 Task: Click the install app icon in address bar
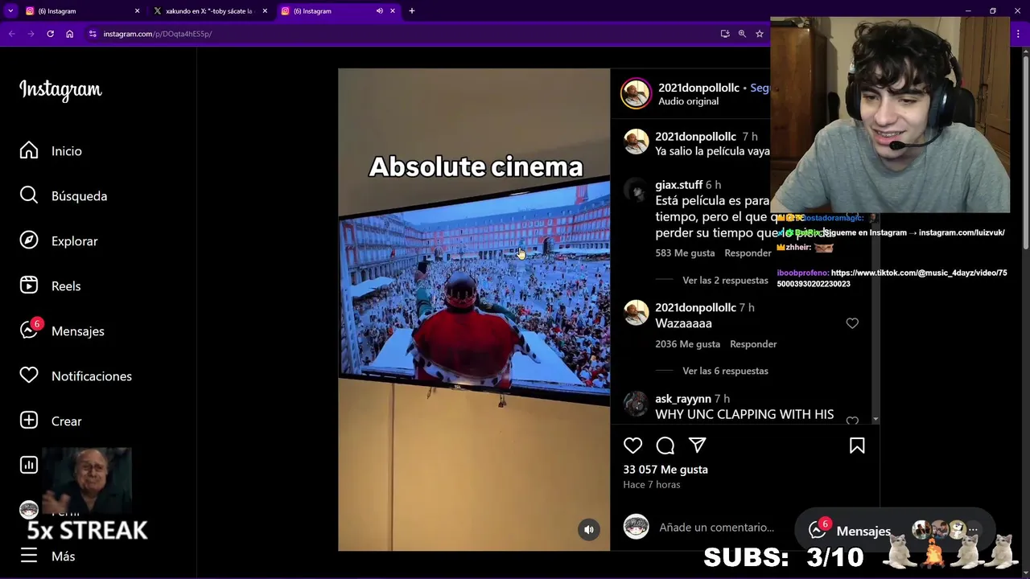725,34
